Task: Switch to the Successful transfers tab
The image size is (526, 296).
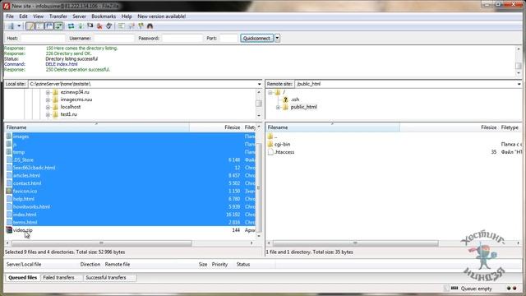Action: coord(106,278)
